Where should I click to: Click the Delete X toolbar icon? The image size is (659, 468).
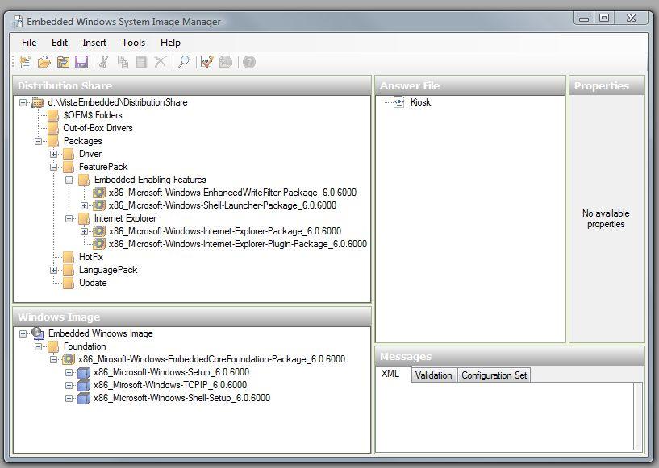pos(160,62)
